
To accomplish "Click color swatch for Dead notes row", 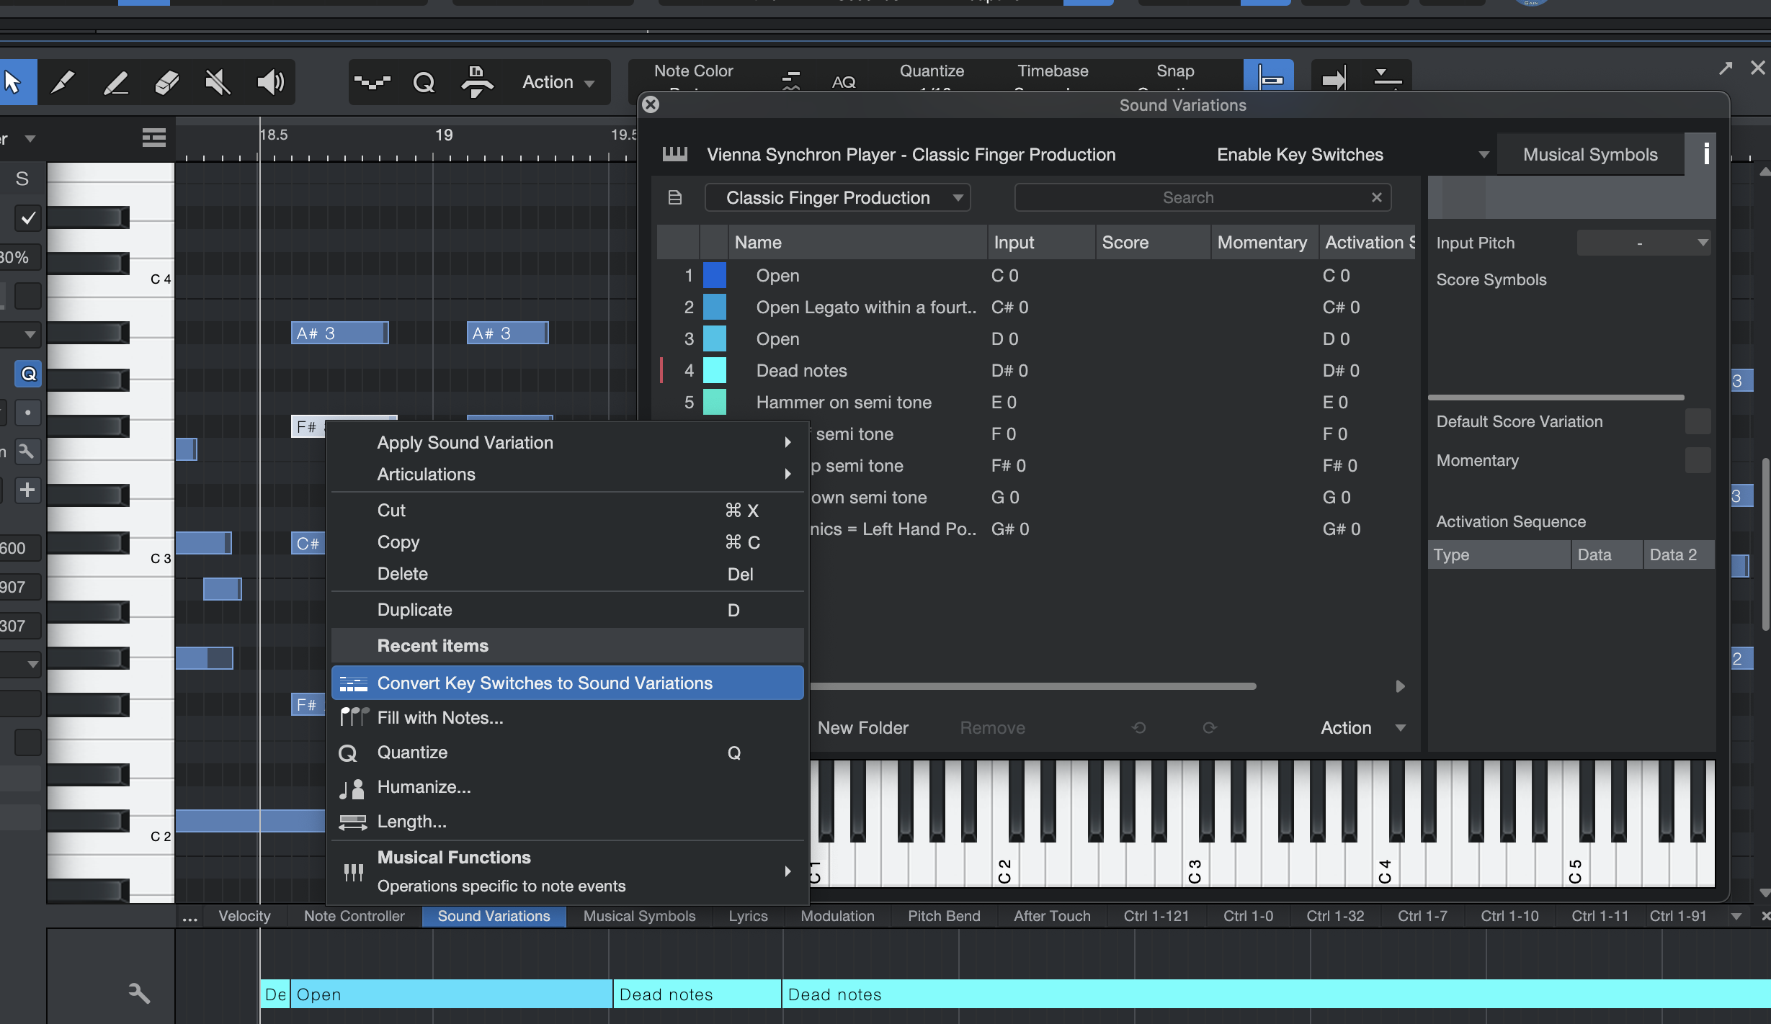I will coord(715,371).
